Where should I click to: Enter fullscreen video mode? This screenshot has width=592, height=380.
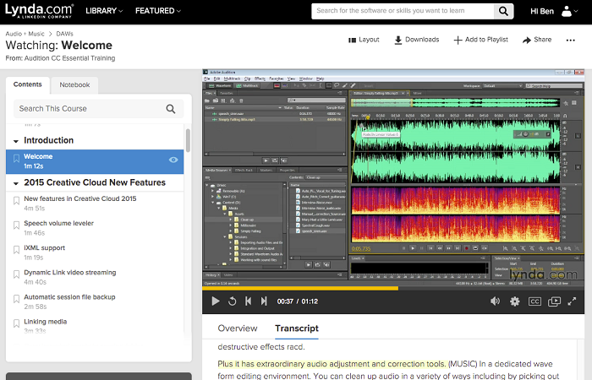(573, 301)
